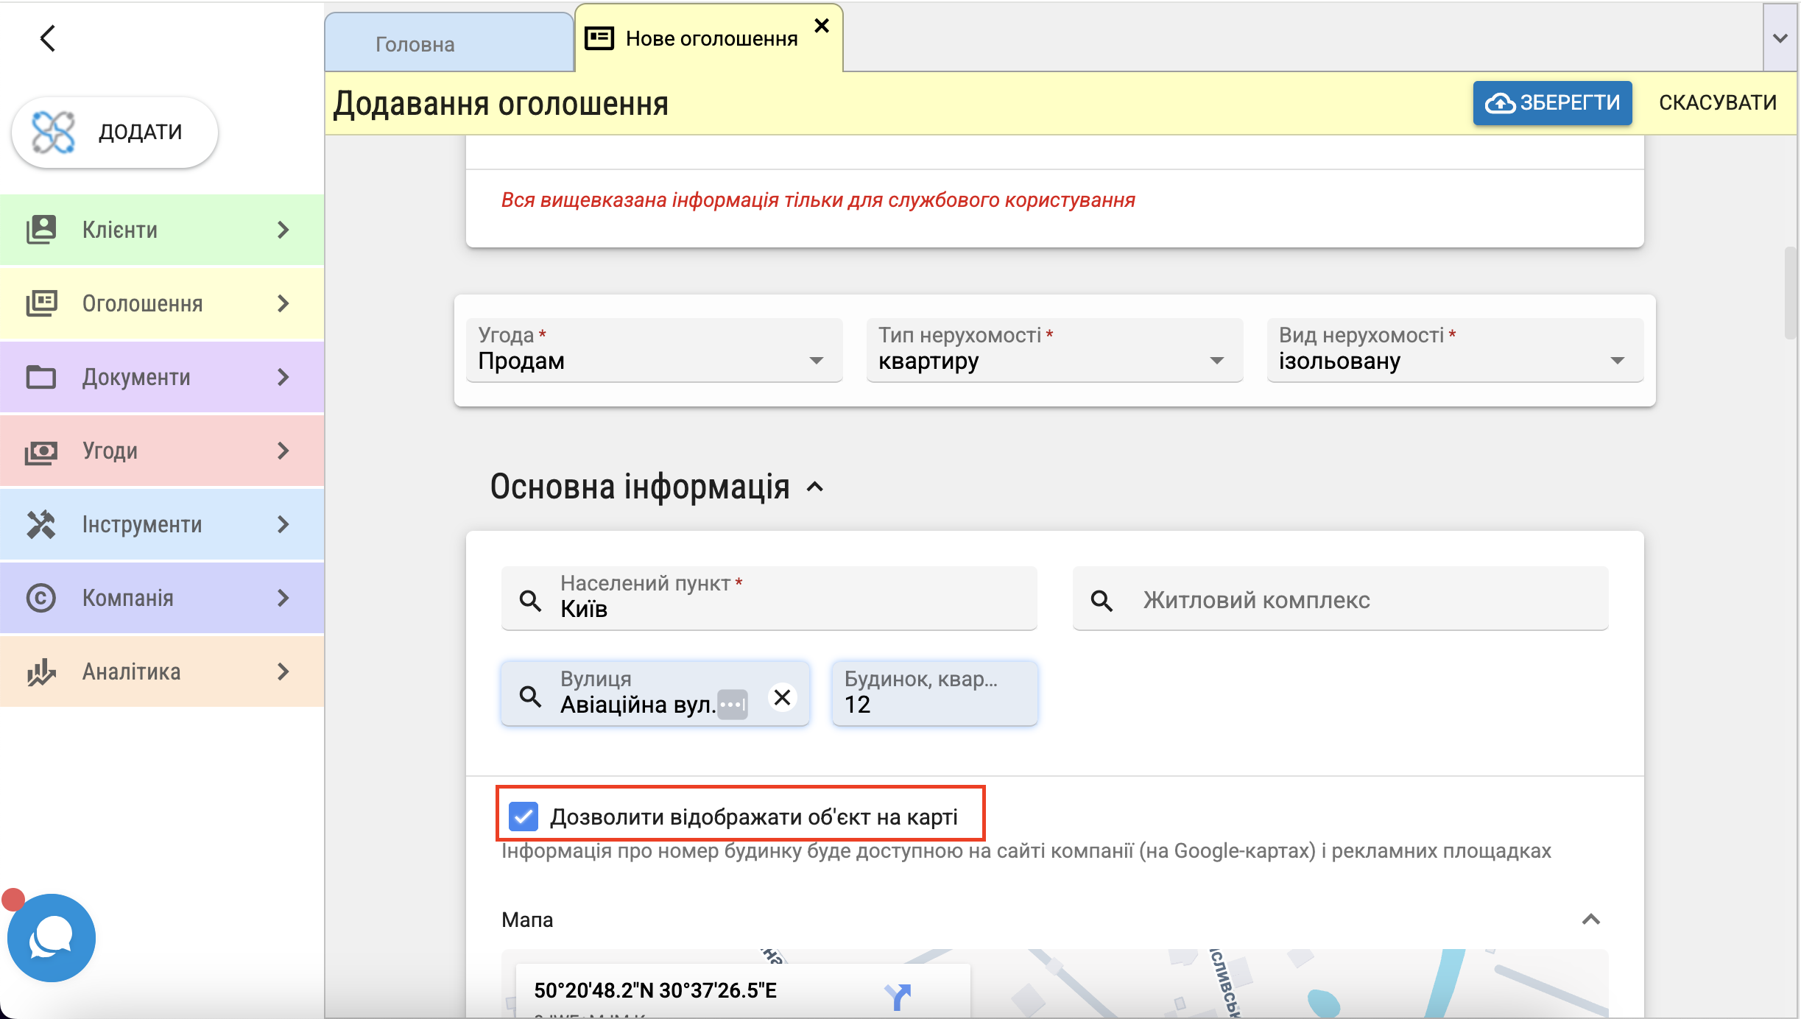
Task: Click the back arrow icon
Action: [48, 38]
